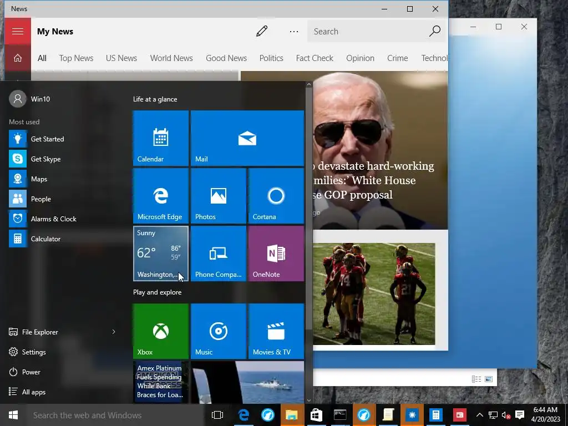Image resolution: width=568 pixels, height=426 pixels.
Task: Open the Cortana tile
Action: click(x=276, y=196)
